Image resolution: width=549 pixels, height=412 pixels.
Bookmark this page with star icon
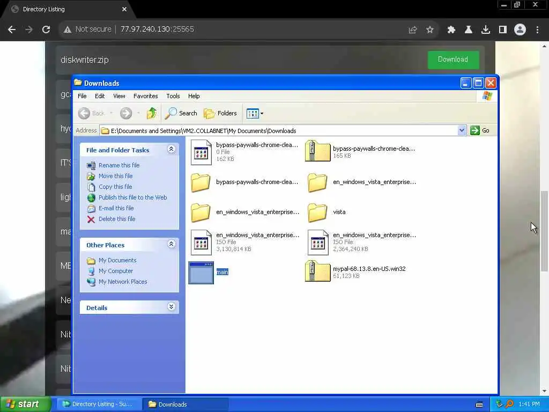coord(430,30)
